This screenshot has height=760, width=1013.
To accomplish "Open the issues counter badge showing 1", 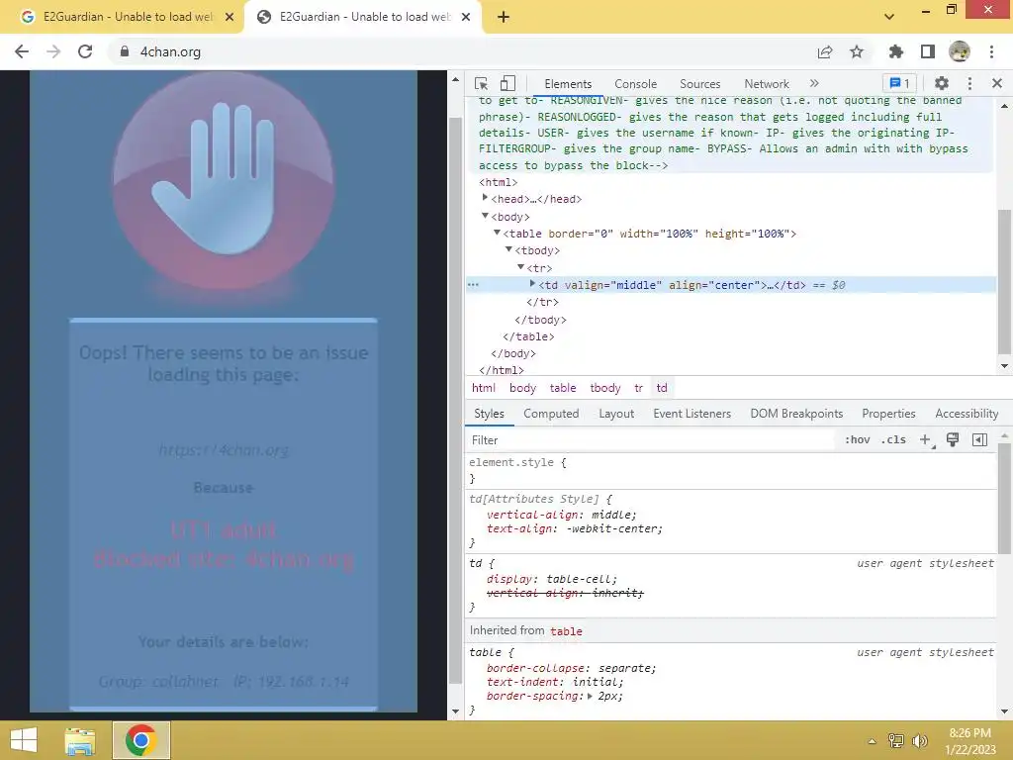I will tap(900, 83).
